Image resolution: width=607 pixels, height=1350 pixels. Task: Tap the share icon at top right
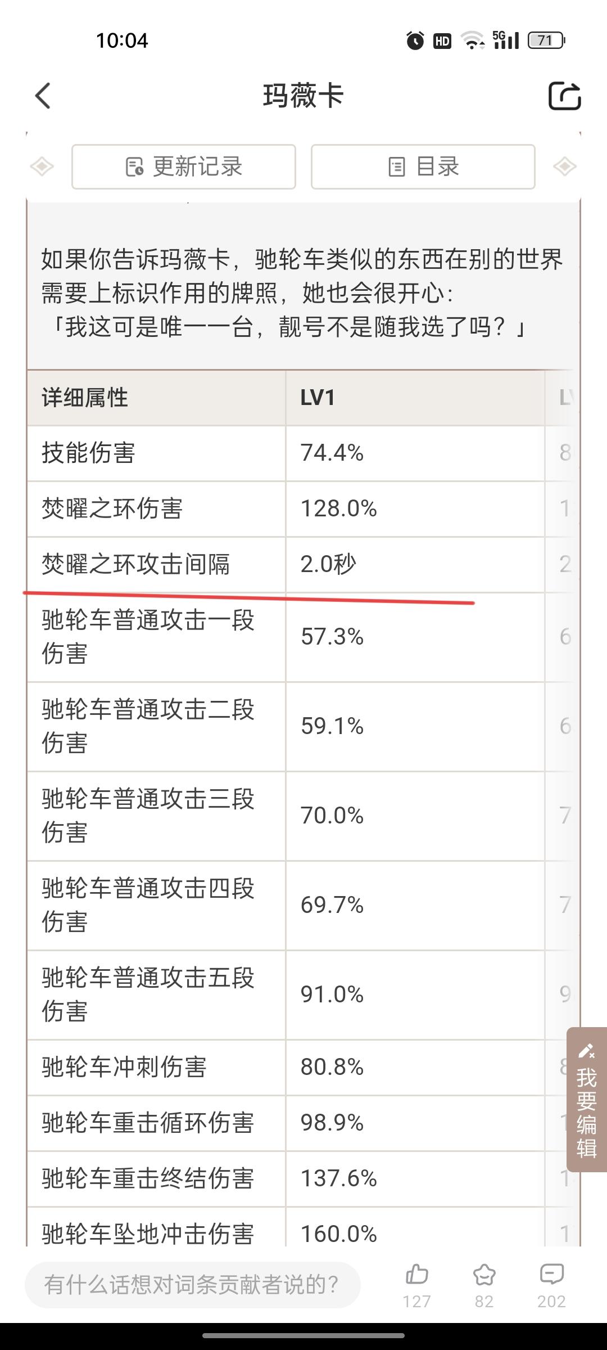(564, 96)
